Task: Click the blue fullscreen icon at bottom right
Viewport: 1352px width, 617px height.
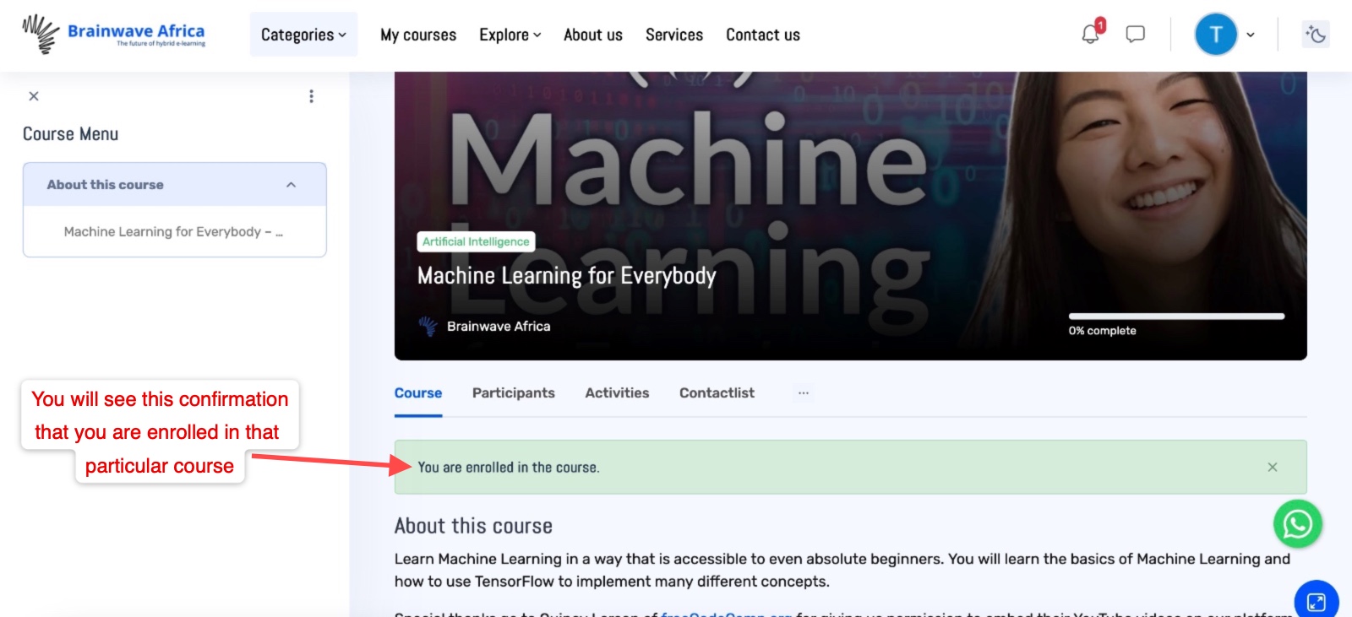Action: pyautogui.click(x=1316, y=601)
